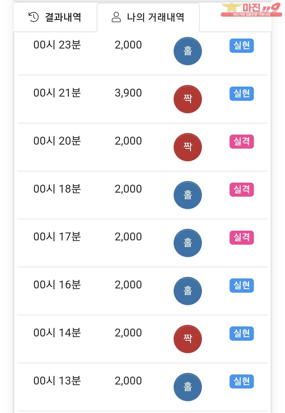The image size is (285, 413).
Task: Click the pink 실격 badge for 00시 20분
Action: [x=241, y=142]
